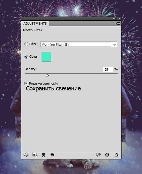Click the Density slider track
This screenshot has width=142, height=174.
(71, 74)
